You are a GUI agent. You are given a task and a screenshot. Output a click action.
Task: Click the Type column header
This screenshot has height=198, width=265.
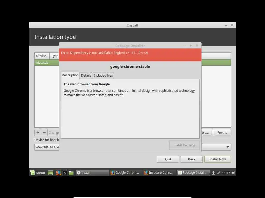[x=54, y=56]
